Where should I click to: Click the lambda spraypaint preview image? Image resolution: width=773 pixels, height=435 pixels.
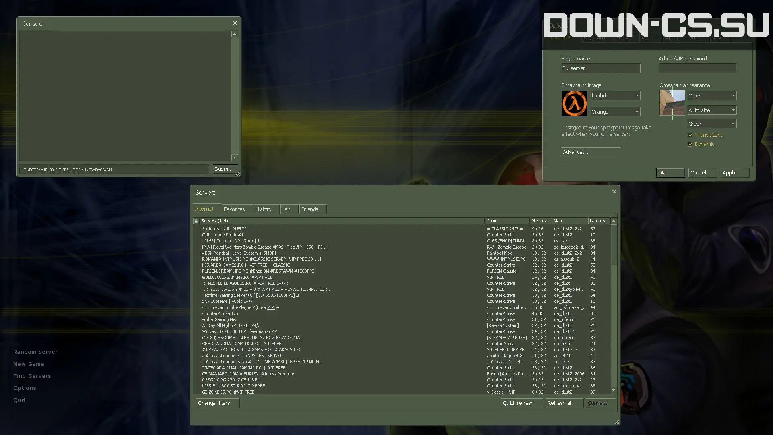pos(574,104)
